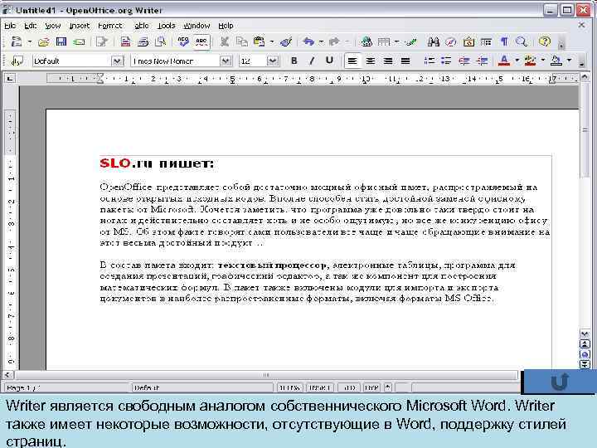This screenshot has width=597, height=448.
Task: Toggle Numbering list icon
Action: point(430,61)
